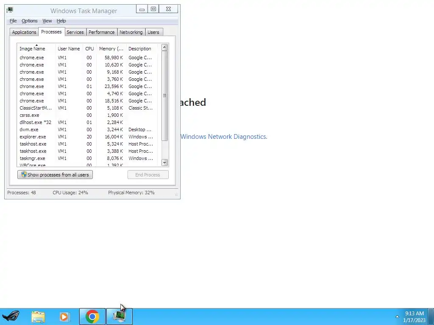Sort by Description column header
Viewport: 434px width, 325px height.
[x=142, y=49]
